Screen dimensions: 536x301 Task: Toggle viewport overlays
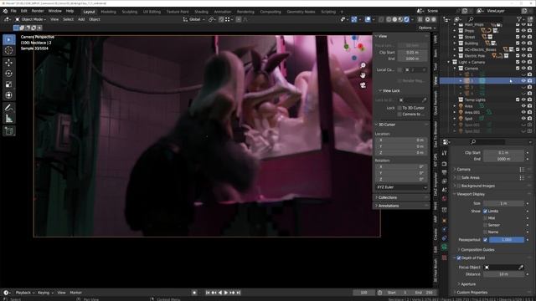[x=368, y=19]
